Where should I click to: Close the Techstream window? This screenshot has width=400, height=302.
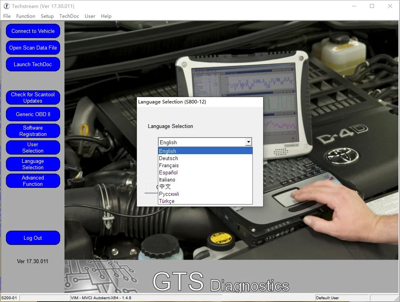tap(390, 6)
